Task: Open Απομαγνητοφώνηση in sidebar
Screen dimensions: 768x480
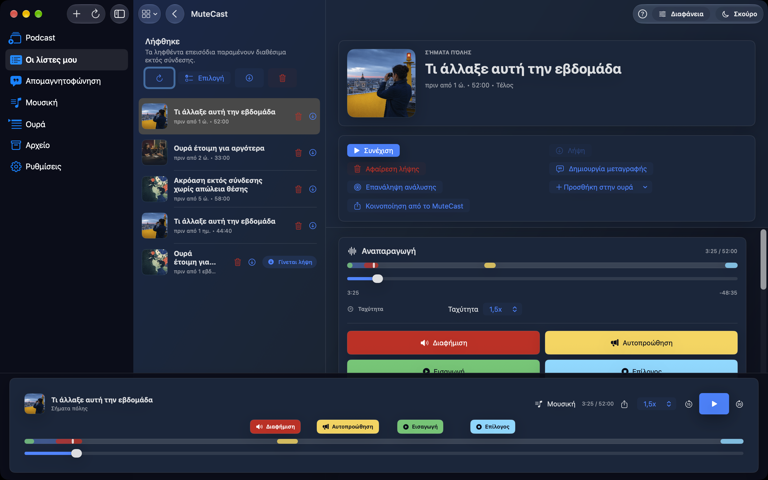Action: point(67,81)
